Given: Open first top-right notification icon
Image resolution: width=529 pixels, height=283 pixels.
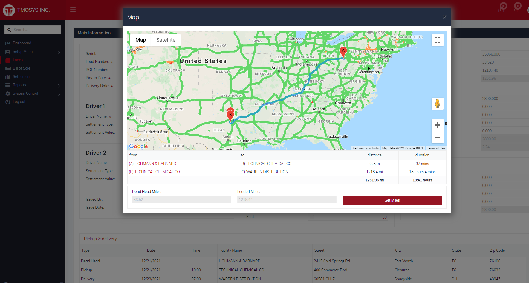Looking at the screenshot, I should click(x=502, y=7).
